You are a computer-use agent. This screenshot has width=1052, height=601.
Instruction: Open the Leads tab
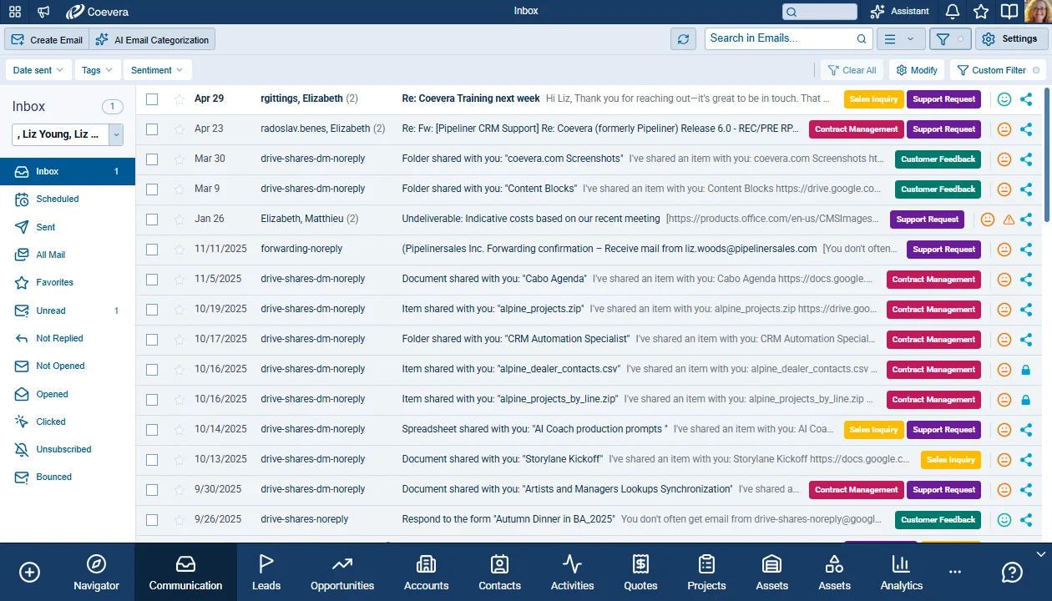click(x=266, y=573)
